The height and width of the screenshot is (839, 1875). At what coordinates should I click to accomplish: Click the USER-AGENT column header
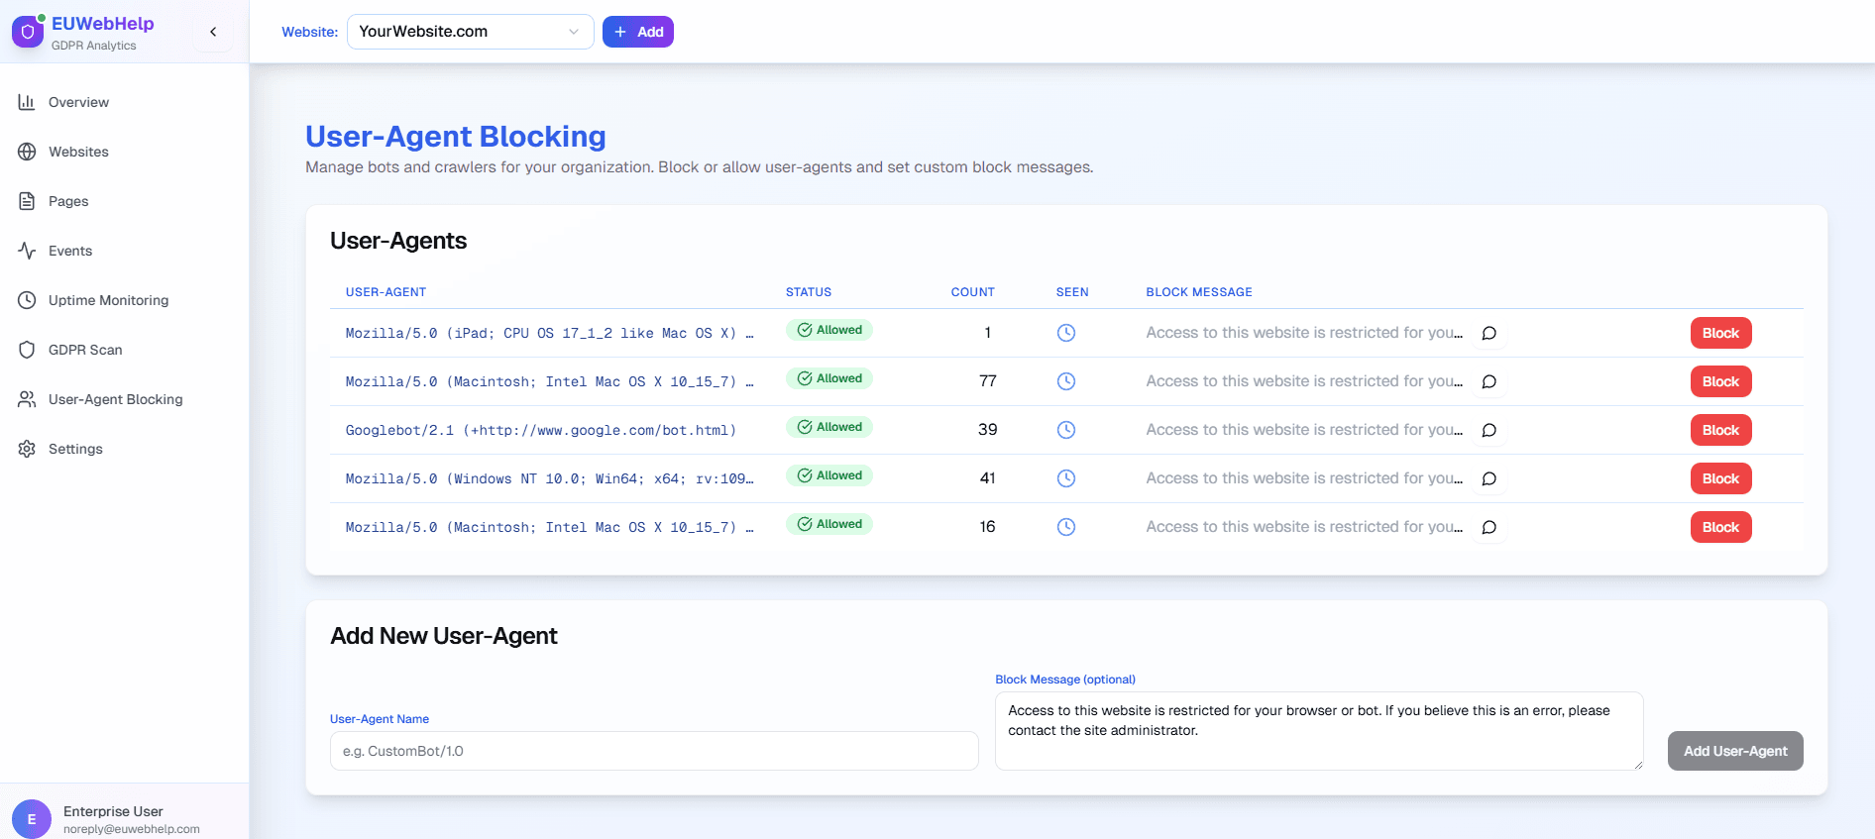point(386,292)
